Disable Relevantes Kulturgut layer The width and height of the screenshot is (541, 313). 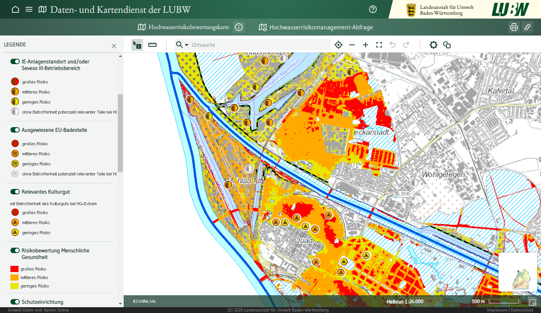(x=15, y=192)
